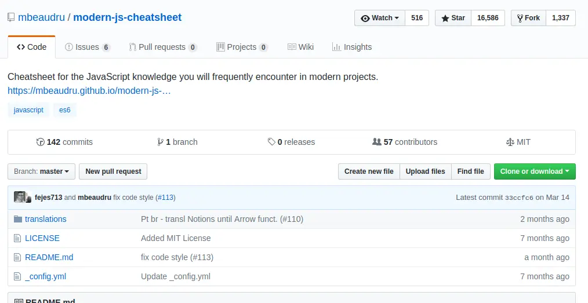Viewport: 588px width, 303px height.
Task: Click the translations folder icon
Action: pos(17,219)
